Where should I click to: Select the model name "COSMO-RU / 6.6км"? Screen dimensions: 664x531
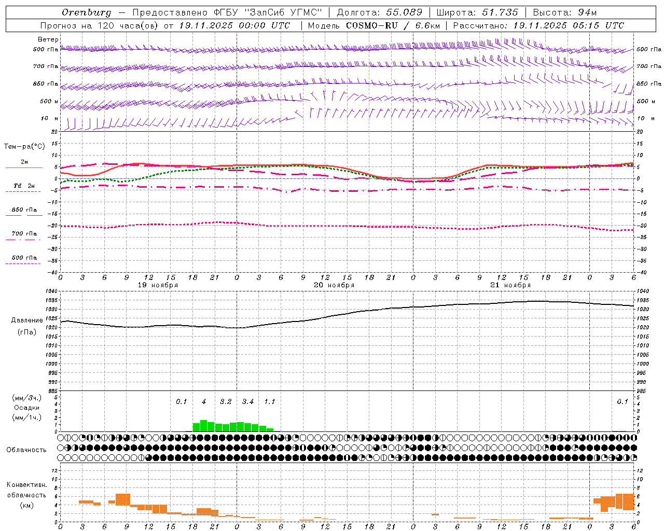[393, 25]
